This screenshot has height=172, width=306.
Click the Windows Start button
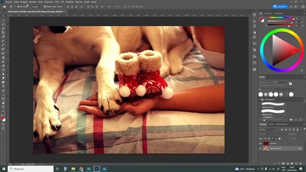coord(3,169)
